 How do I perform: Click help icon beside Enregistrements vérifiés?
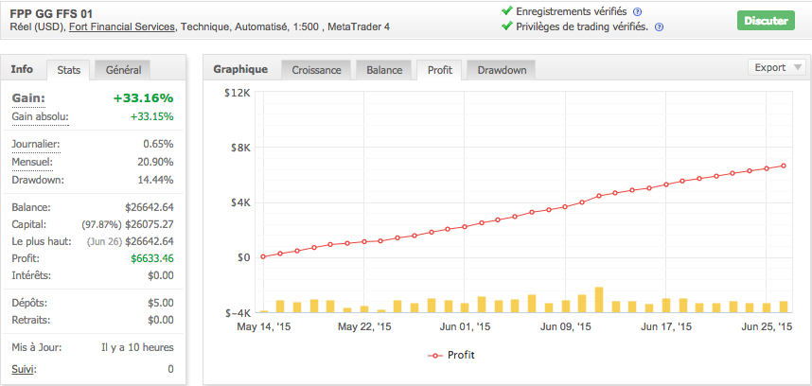click(x=637, y=11)
